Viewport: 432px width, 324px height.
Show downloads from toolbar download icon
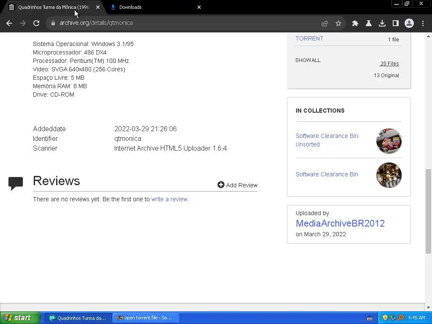382,24
